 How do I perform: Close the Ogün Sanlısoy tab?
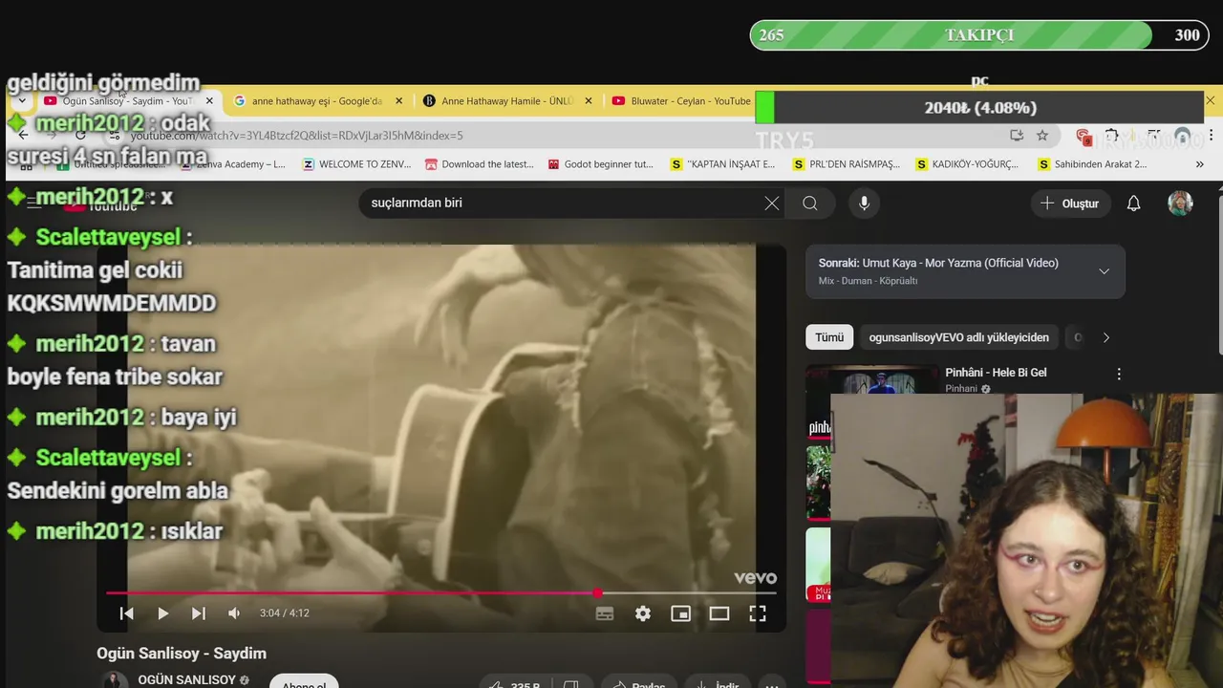pyautogui.click(x=209, y=100)
